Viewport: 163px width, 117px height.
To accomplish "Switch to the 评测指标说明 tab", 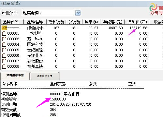I will (x=45, y=76).
